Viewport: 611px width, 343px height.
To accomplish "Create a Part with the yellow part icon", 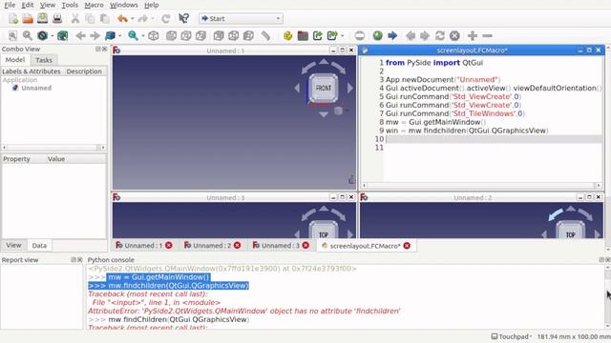I will pyautogui.click(x=288, y=36).
